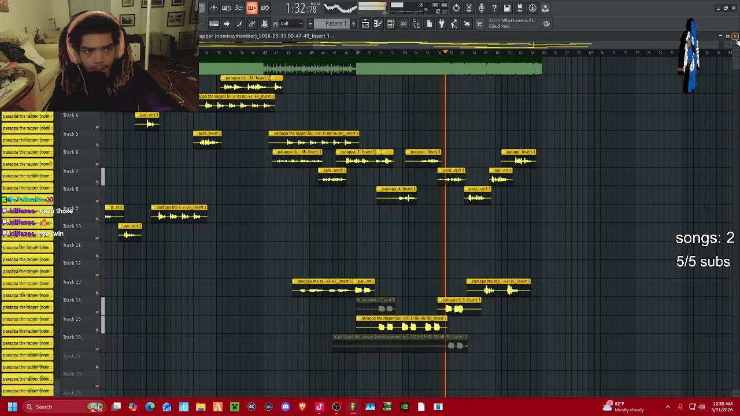Screen dimensions: 740x416
Task: Click the multilink to controllers chain icon
Action: click(x=252, y=24)
